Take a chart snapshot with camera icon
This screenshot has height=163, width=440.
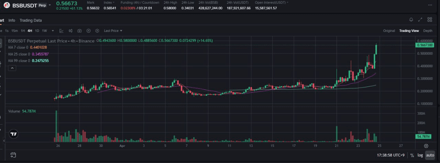pos(80,31)
